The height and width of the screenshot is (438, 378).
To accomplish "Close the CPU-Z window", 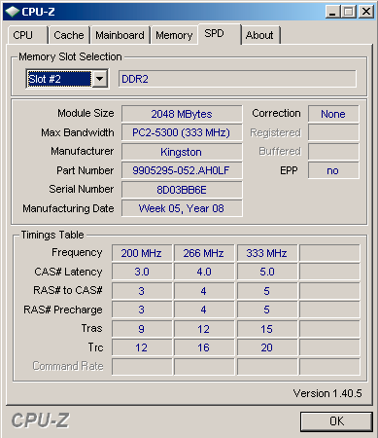I will click(x=366, y=12).
